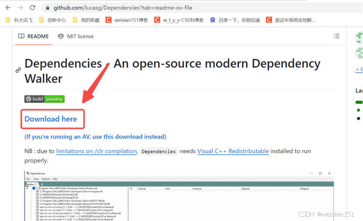363x221 pixels.
Task: Switch to the MIT license tab
Action: (x=76, y=36)
